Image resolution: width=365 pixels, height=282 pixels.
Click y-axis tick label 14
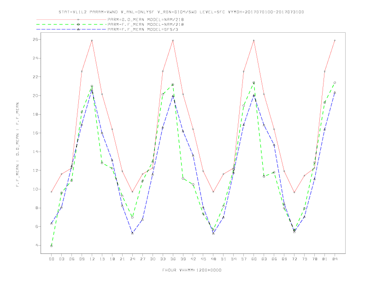click(x=35, y=152)
